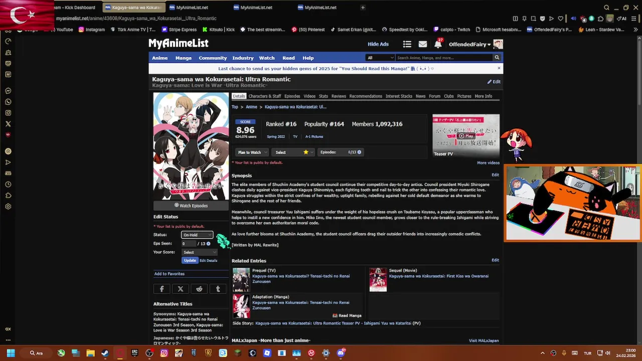Close the announcement banner with X
This screenshot has height=361, width=642.
click(499, 68)
